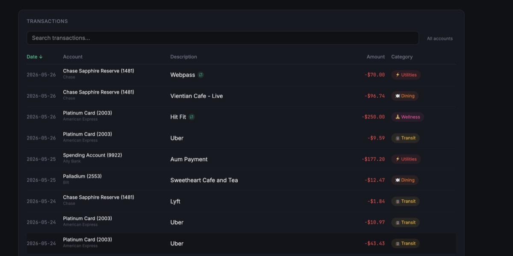Click the -$96.74 amount
The width and height of the screenshot is (513, 256).
click(374, 96)
